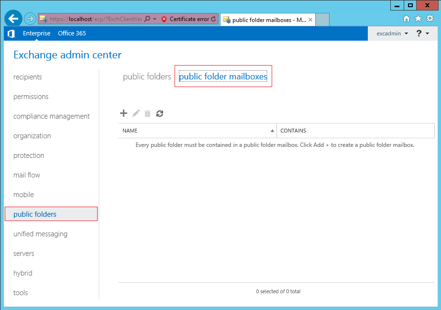Maximize the browser window
This screenshot has height=310, width=441.
coord(410,5)
